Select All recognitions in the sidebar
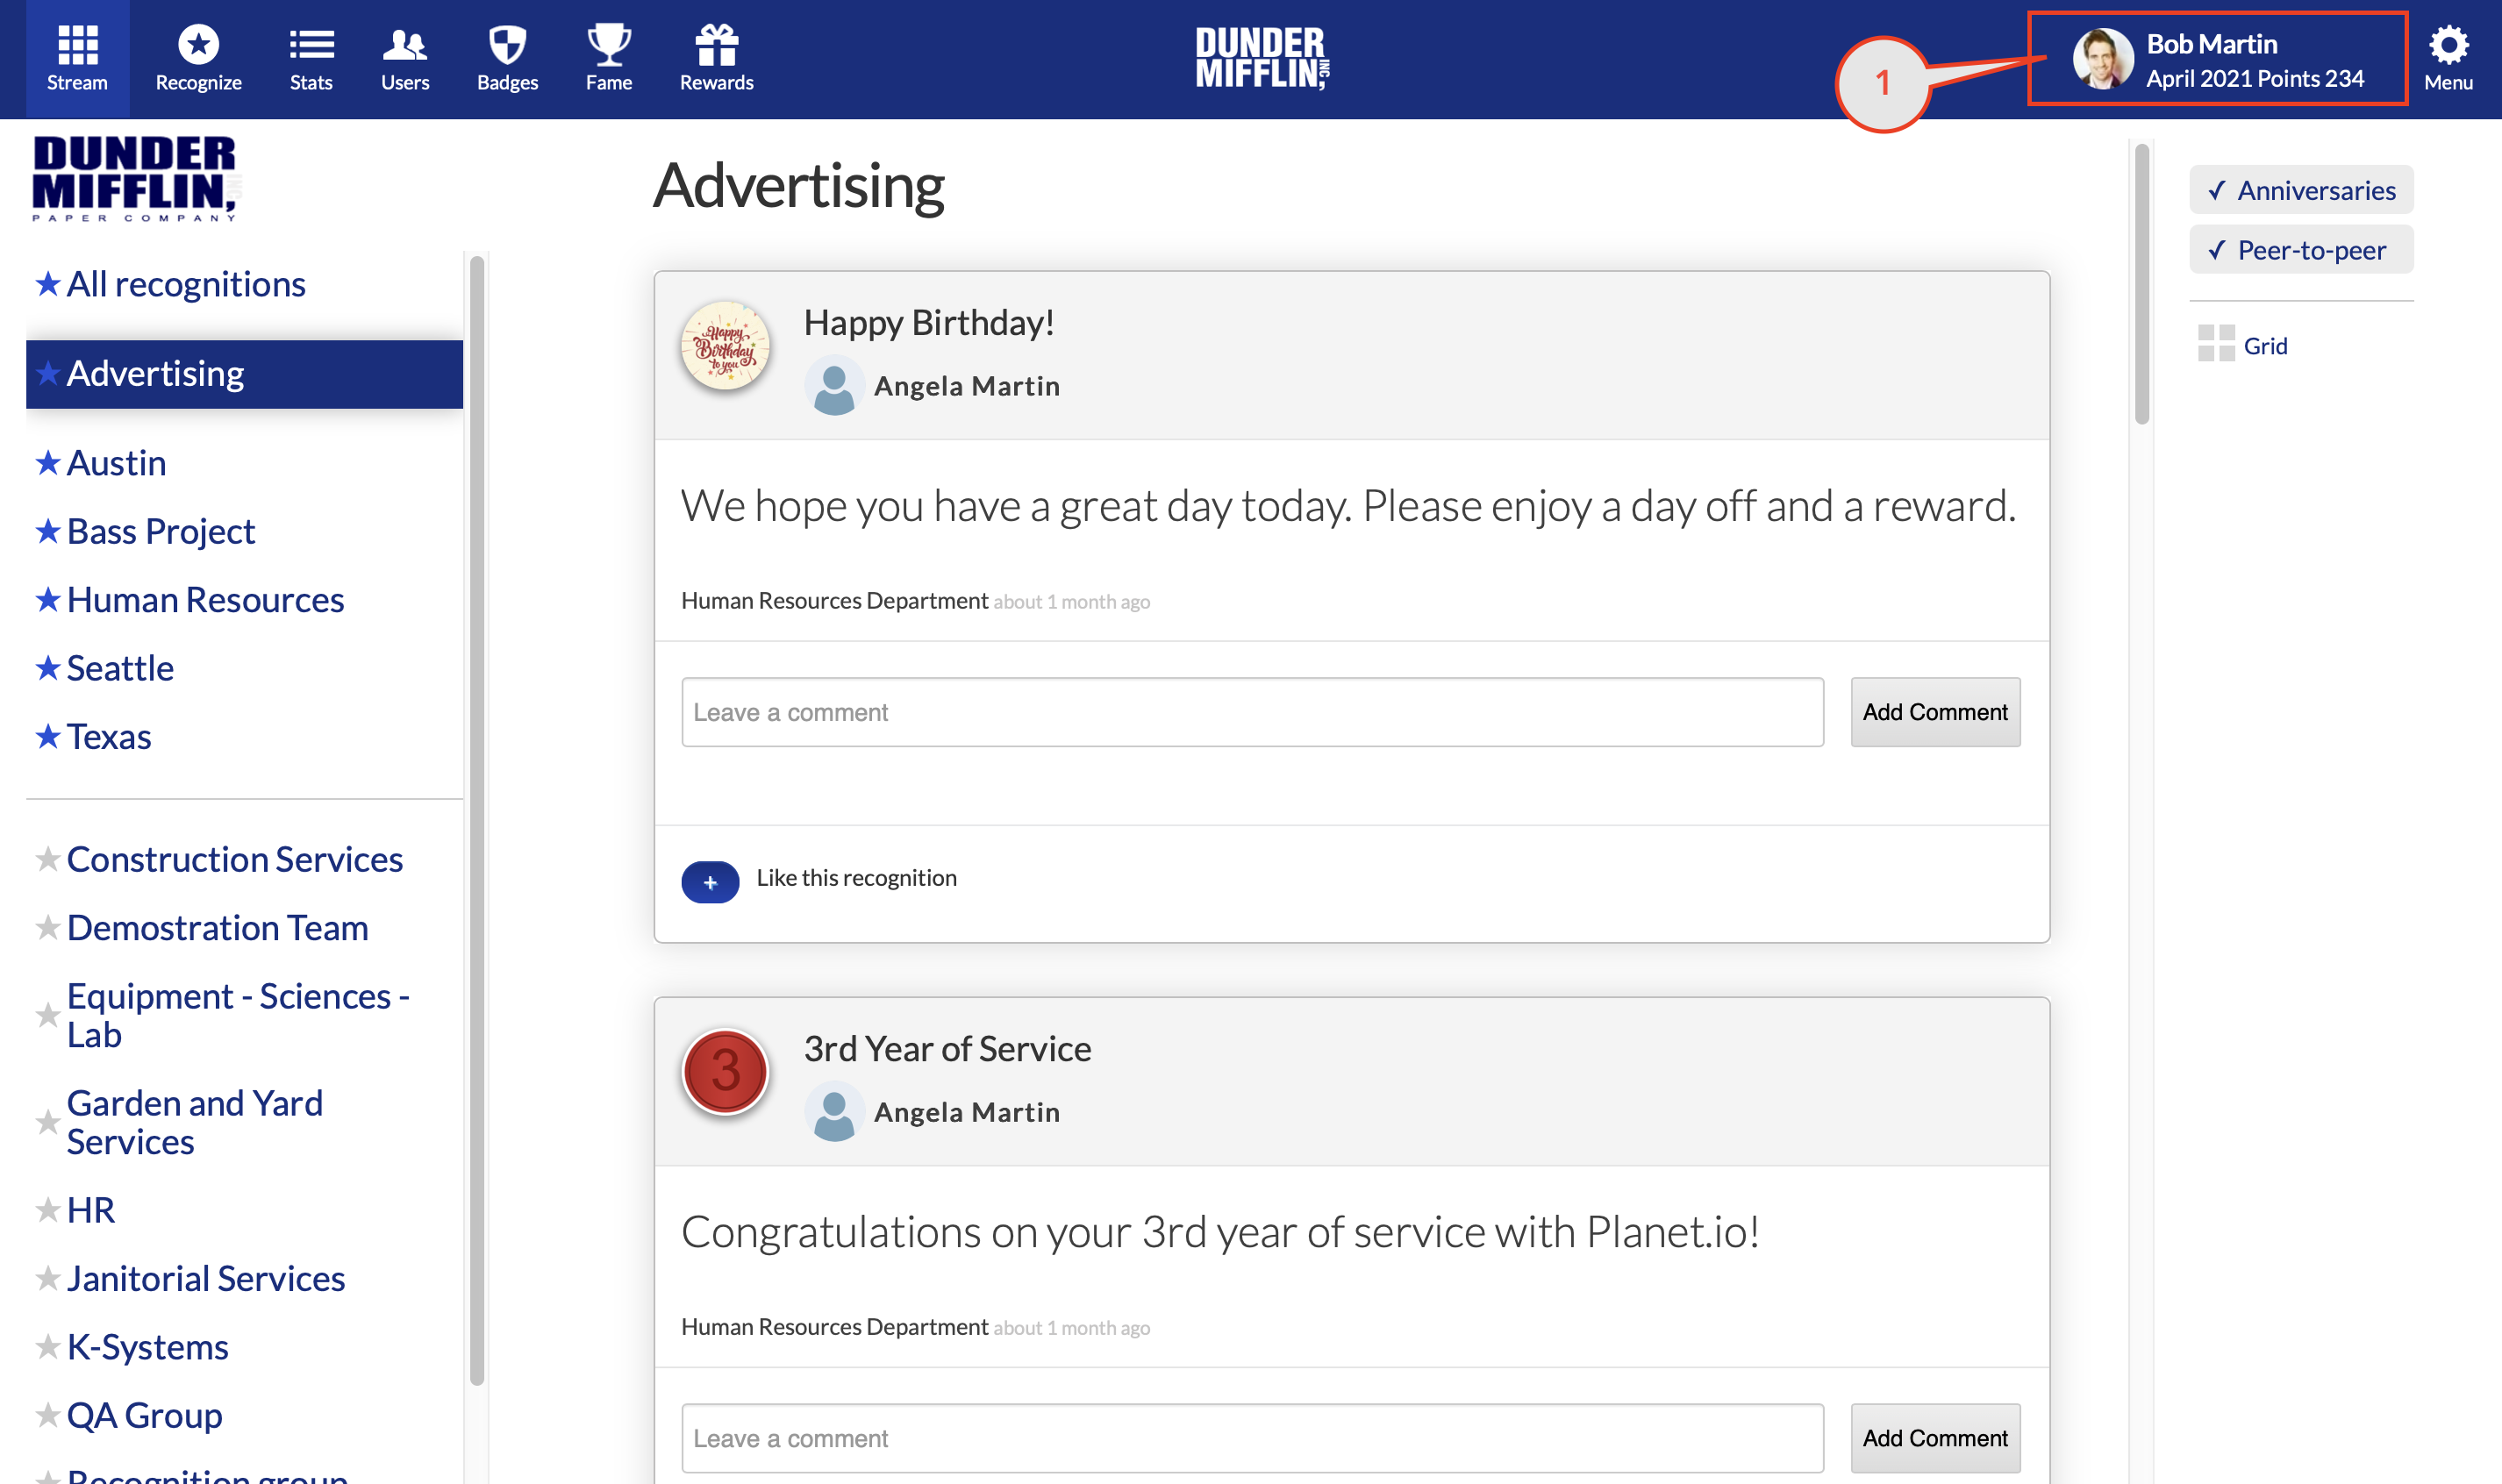Screen dimensions: 2502x1484 186,284
